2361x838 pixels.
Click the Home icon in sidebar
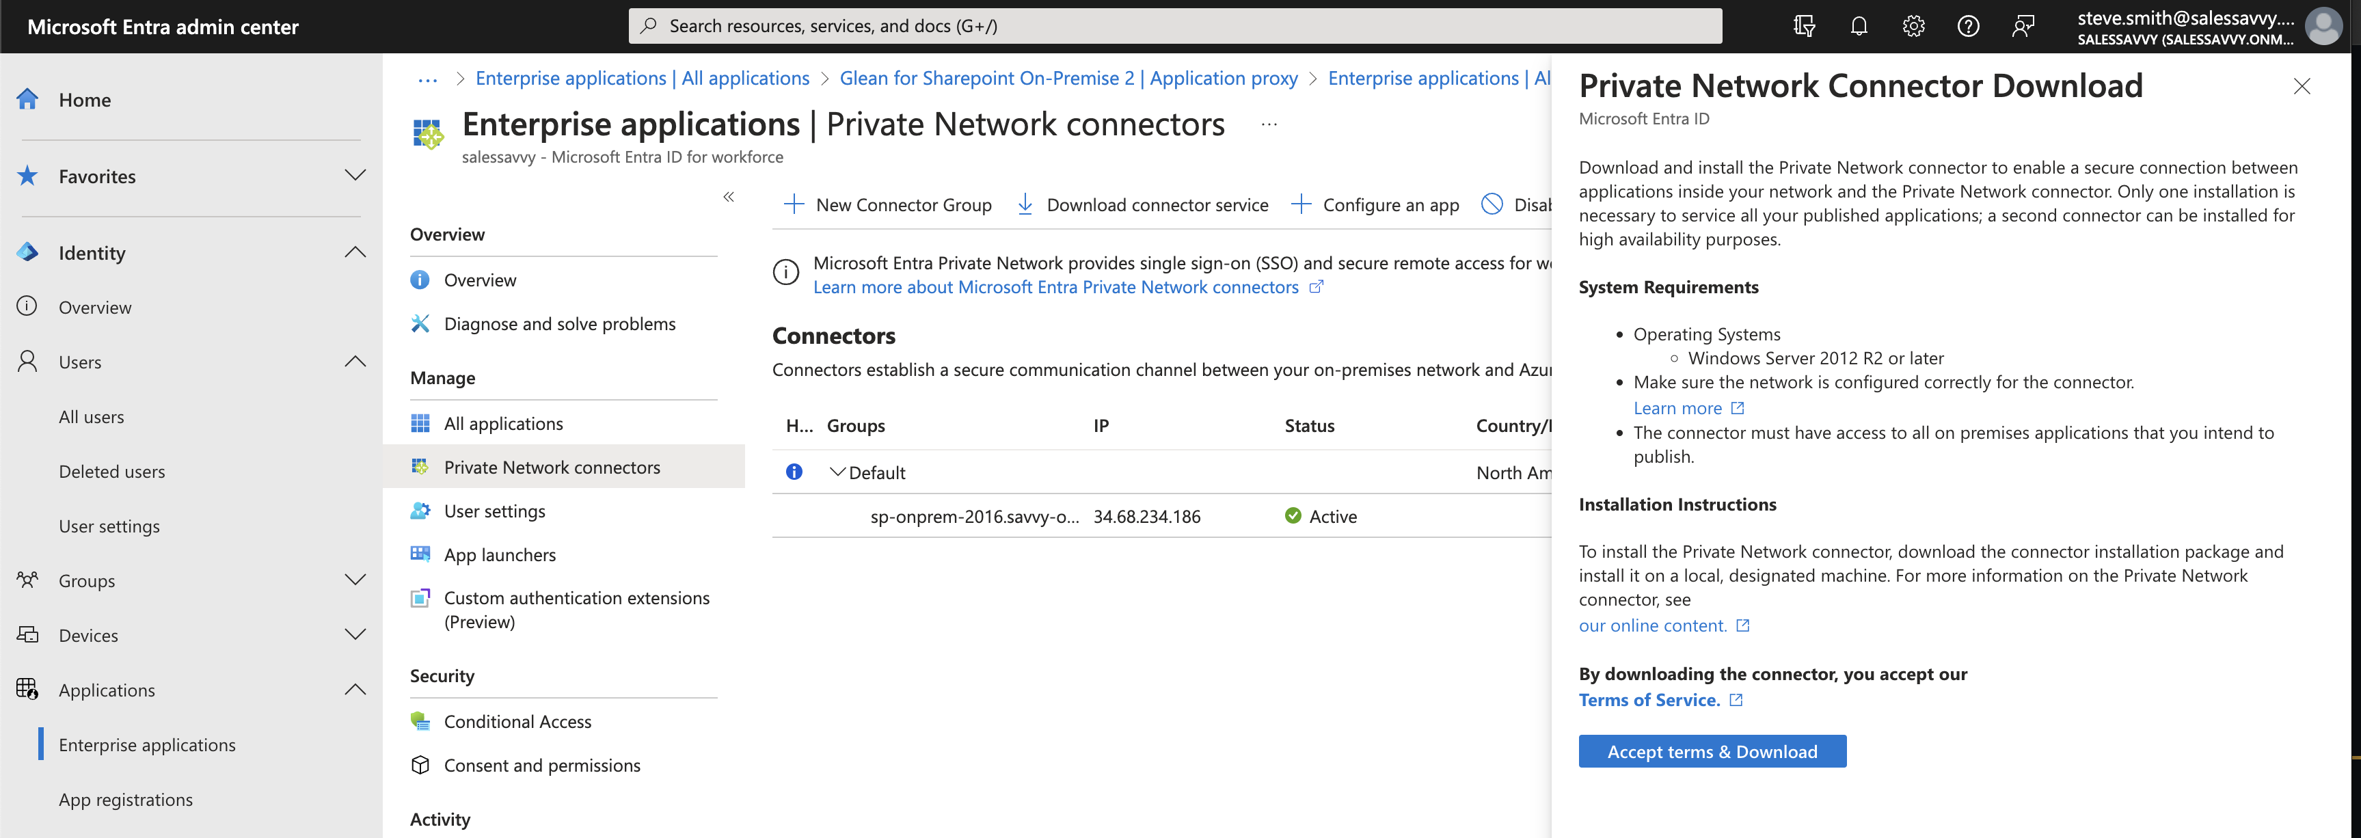pyautogui.click(x=27, y=99)
